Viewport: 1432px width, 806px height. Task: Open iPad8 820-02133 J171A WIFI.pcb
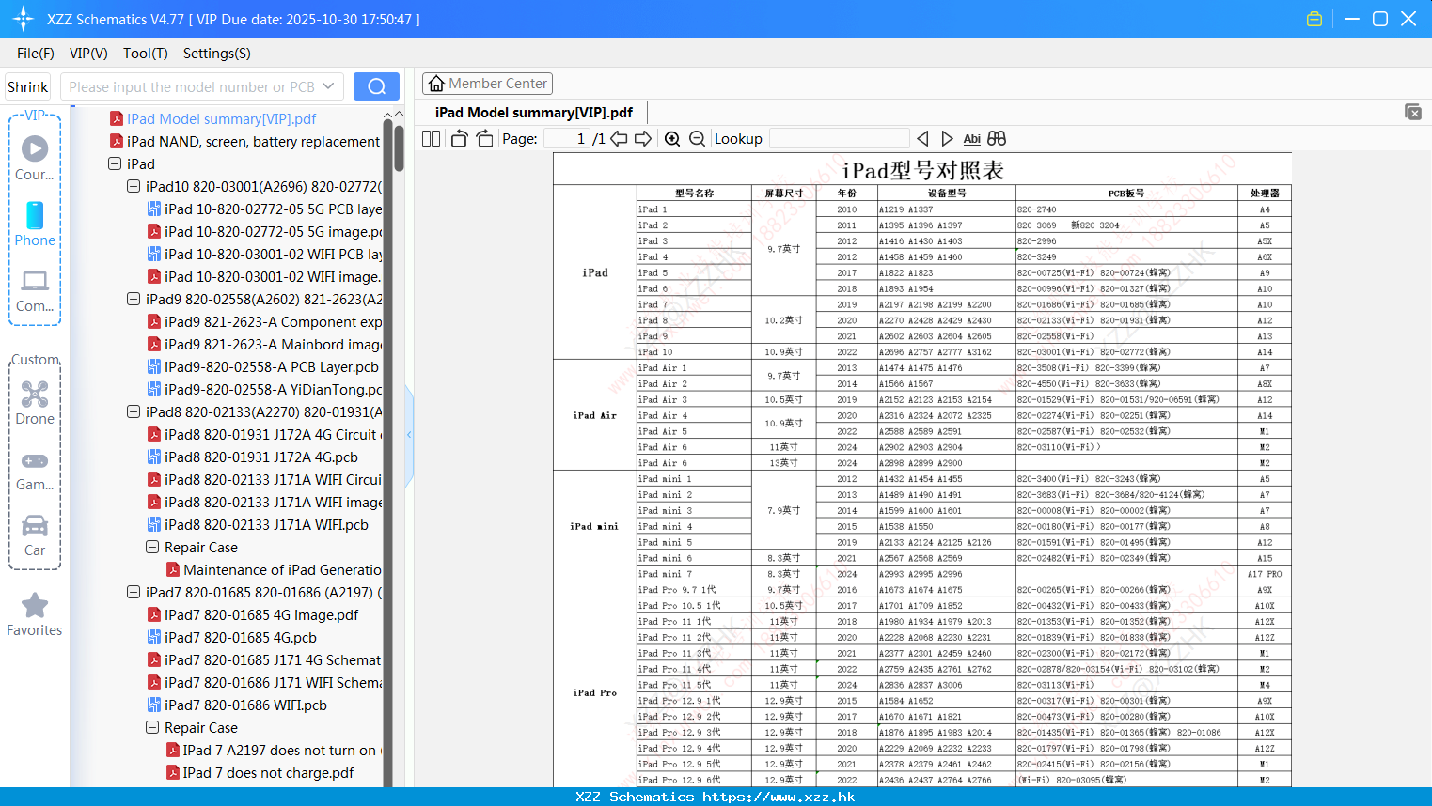pos(266,524)
